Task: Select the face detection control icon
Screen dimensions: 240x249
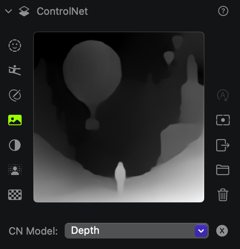Action: [15, 46]
